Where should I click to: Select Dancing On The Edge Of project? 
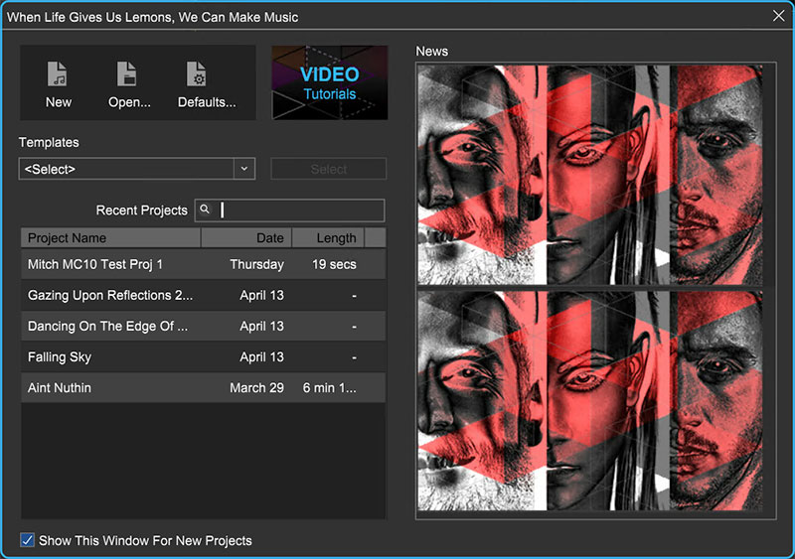[107, 326]
